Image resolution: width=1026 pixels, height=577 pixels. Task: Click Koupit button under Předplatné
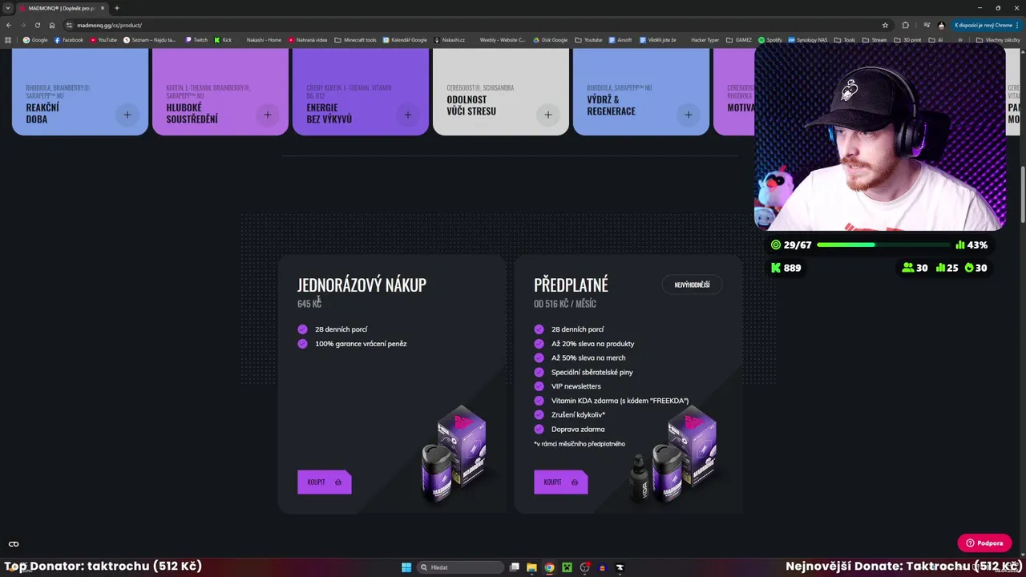(x=561, y=482)
